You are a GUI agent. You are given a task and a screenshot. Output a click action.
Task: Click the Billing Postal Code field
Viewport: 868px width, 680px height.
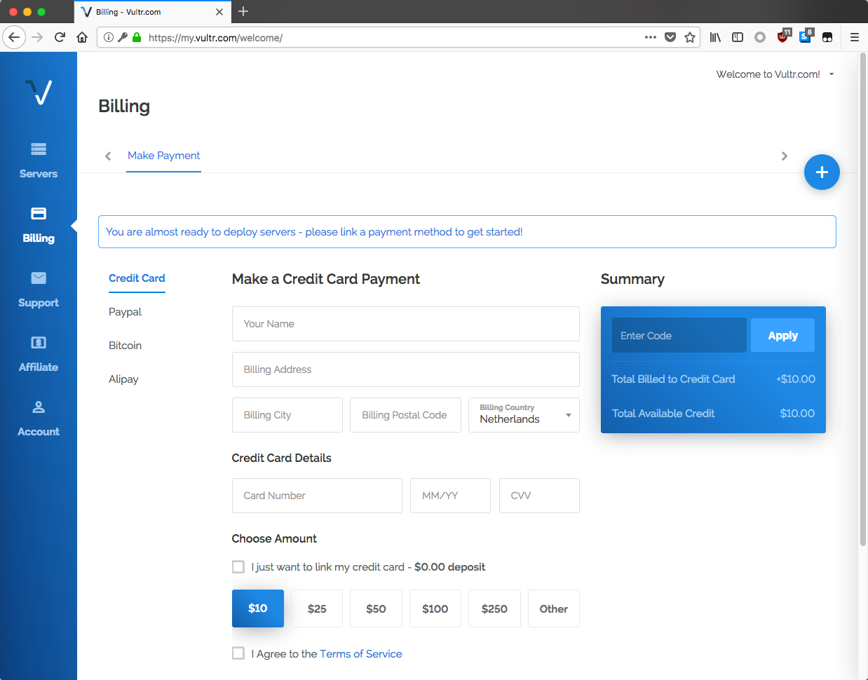(x=405, y=415)
